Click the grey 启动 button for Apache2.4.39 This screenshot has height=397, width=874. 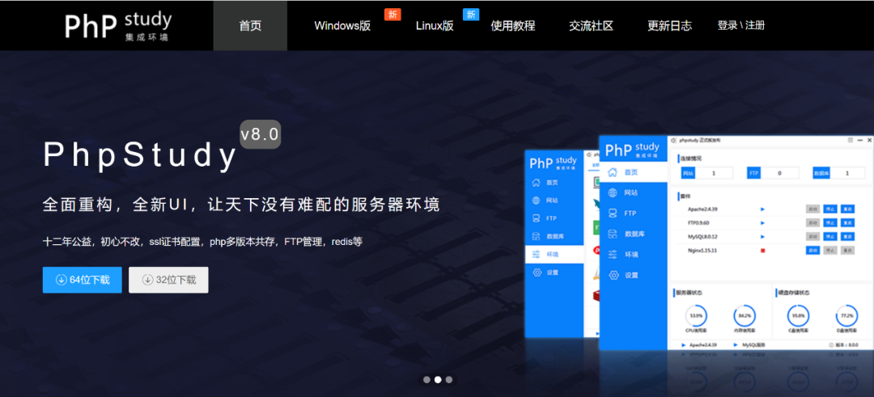[812, 209]
